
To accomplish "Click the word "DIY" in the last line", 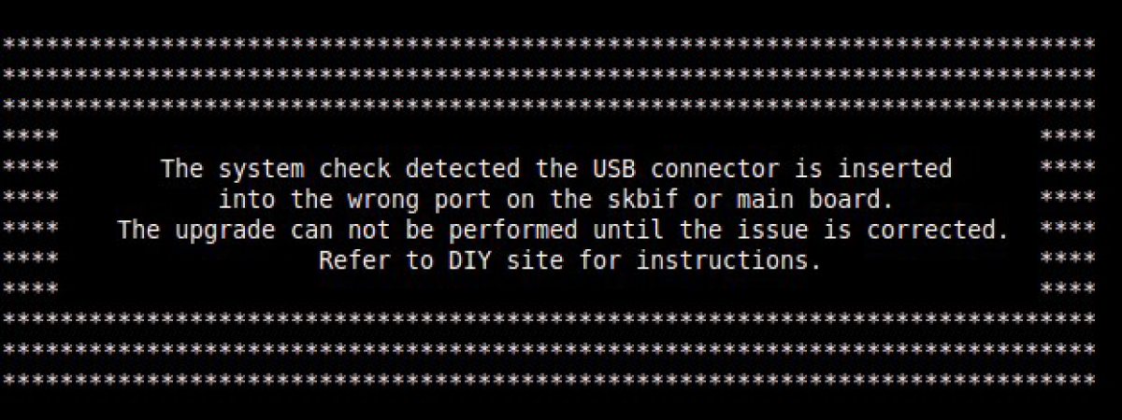I will pos(470,261).
